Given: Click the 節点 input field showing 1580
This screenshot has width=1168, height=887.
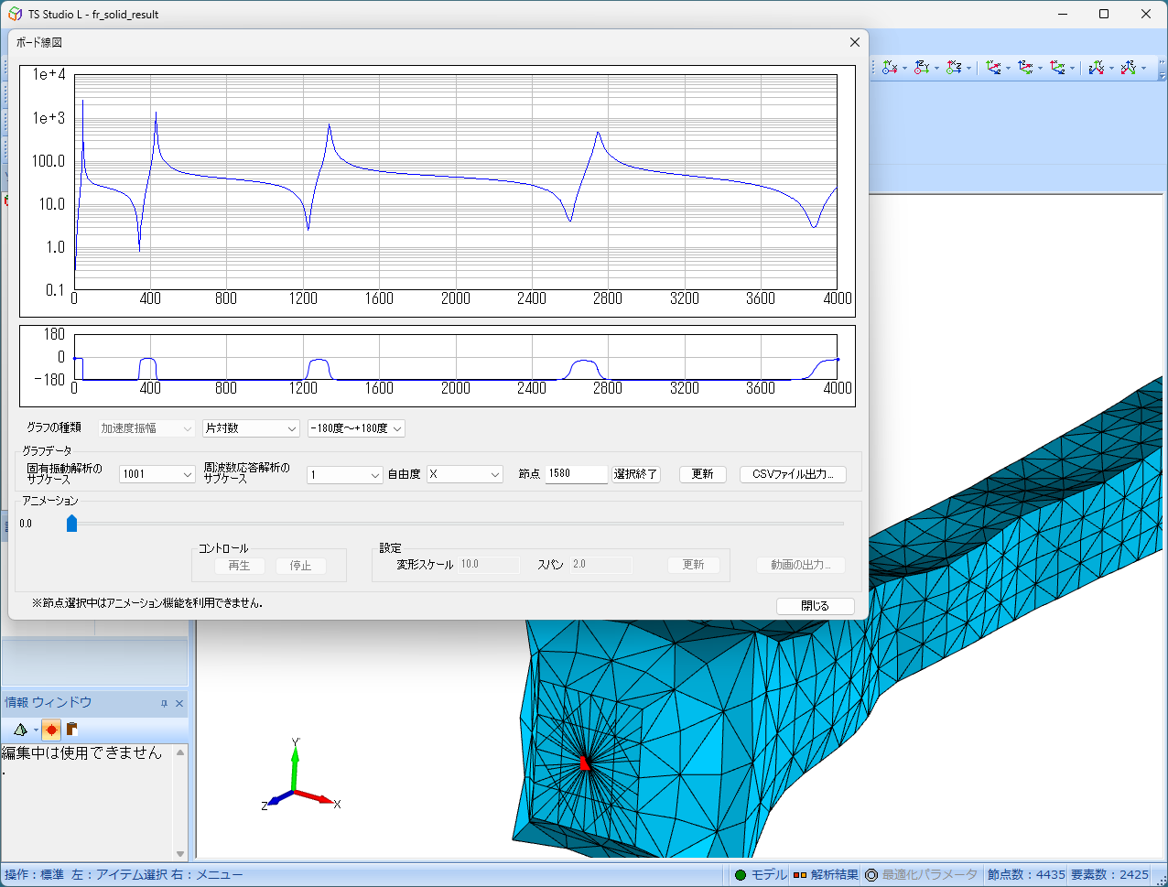Looking at the screenshot, I should click(x=576, y=474).
